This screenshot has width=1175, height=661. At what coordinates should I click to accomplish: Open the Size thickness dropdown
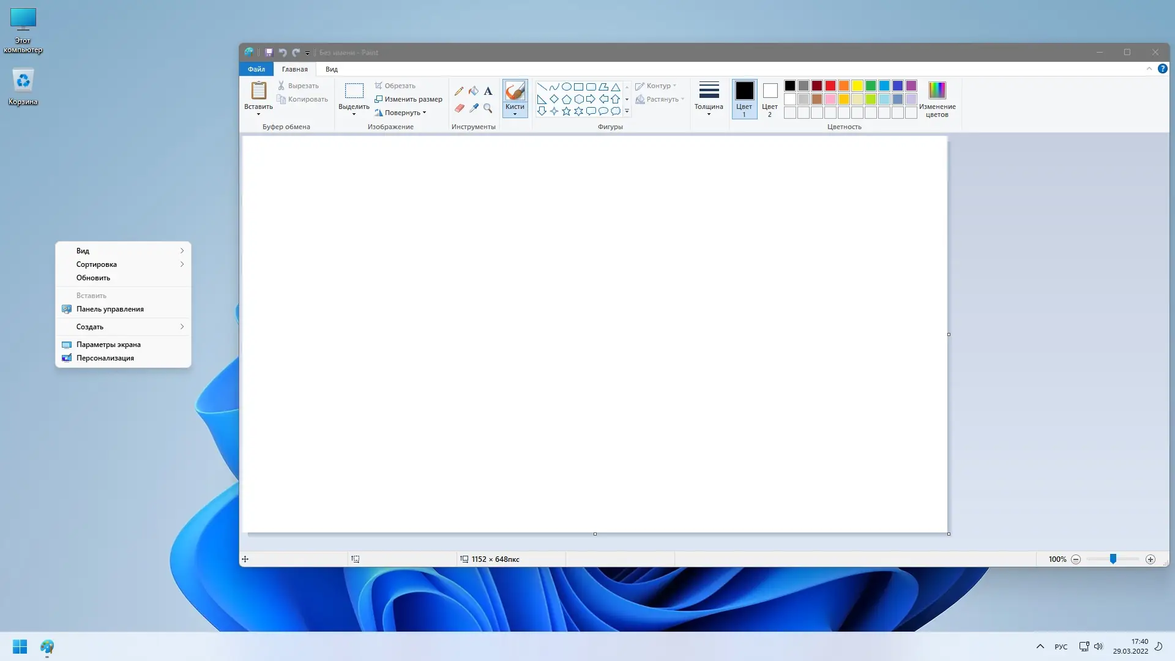(709, 99)
